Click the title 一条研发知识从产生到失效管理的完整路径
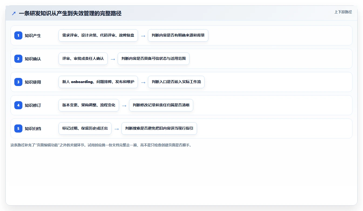The width and height of the screenshot is (363, 211). 70,14
